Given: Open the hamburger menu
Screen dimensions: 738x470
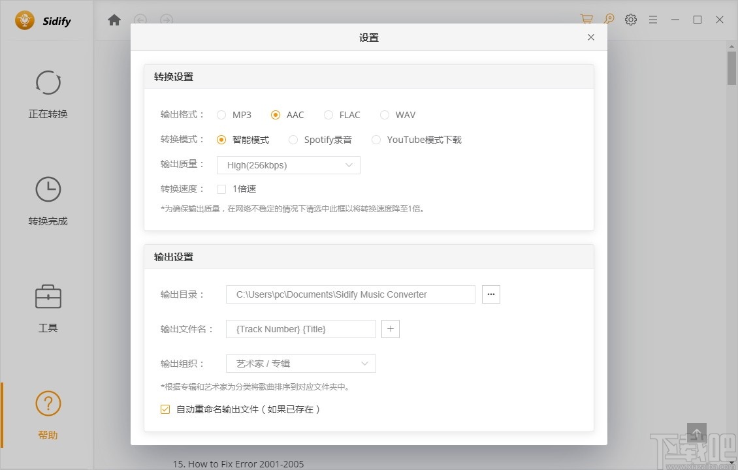Looking at the screenshot, I should click(x=652, y=19).
